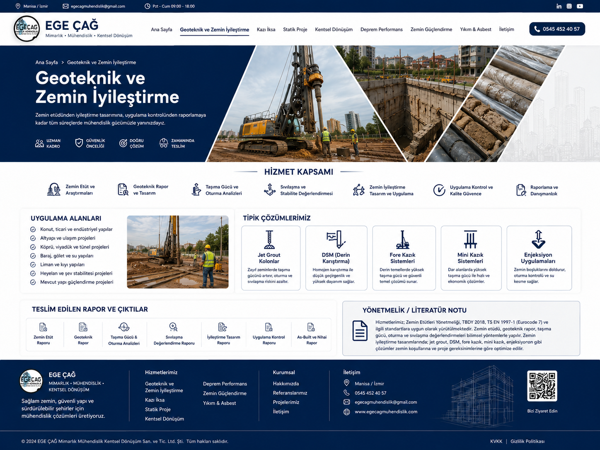Click the İyileştirme Tasarım Raporu icon
Viewport: 600px width, 450px height.
tap(223, 327)
